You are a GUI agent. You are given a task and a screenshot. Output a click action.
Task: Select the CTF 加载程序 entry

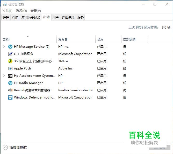click(x=24, y=54)
